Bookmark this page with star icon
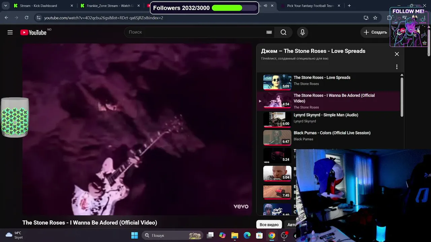 (x=375, y=18)
